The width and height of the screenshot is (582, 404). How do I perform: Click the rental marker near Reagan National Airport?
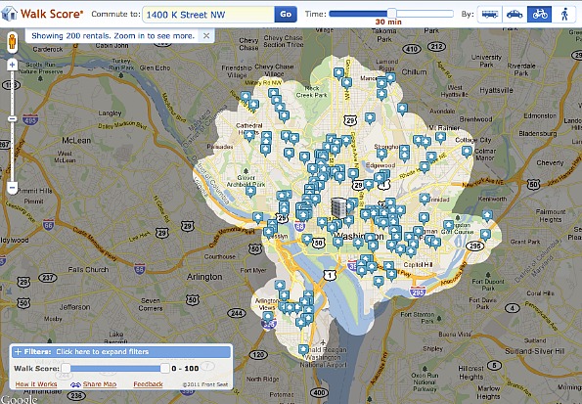point(303,350)
